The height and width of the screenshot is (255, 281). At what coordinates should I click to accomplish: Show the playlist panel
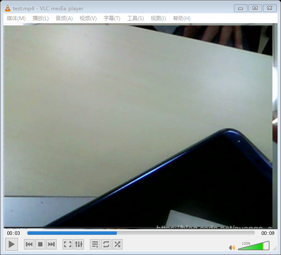[x=95, y=244]
